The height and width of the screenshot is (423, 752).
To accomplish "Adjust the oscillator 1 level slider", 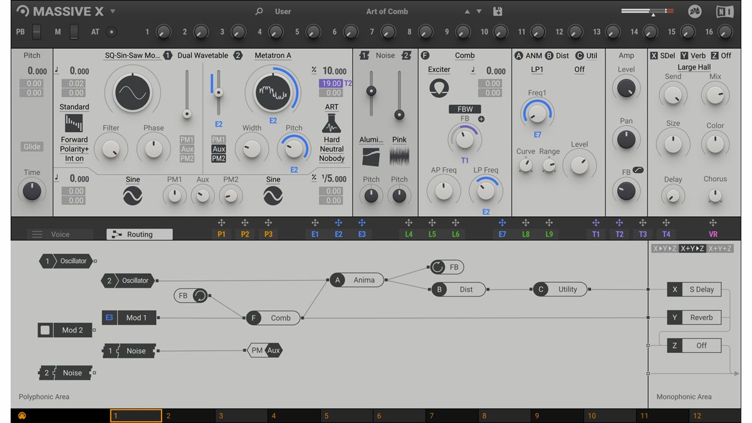I will [x=186, y=113].
